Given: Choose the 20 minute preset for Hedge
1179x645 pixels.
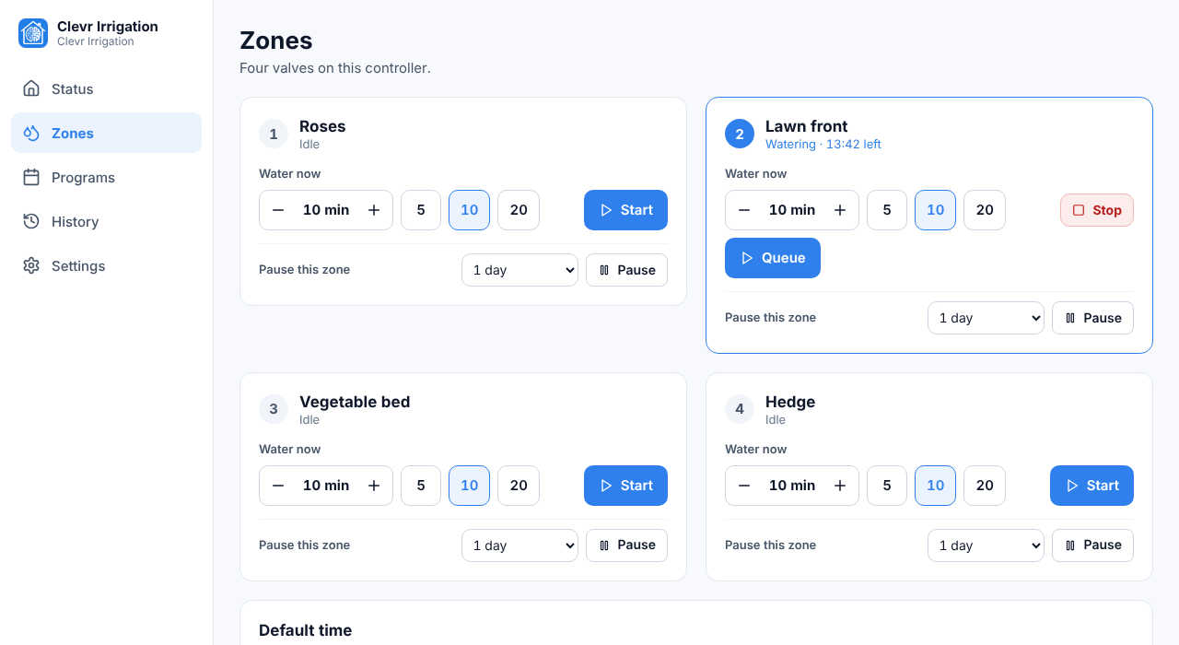Looking at the screenshot, I should click(x=985, y=486).
